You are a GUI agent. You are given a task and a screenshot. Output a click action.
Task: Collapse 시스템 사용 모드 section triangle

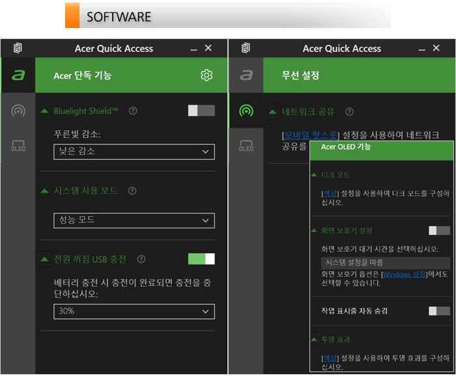point(44,191)
